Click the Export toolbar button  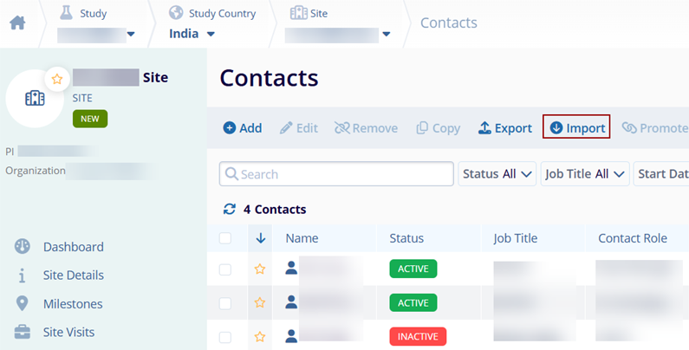click(x=504, y=127)
